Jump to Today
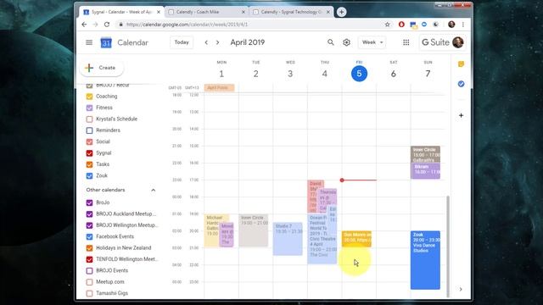This screenshot has height=305, width=543. click(182, 42)
